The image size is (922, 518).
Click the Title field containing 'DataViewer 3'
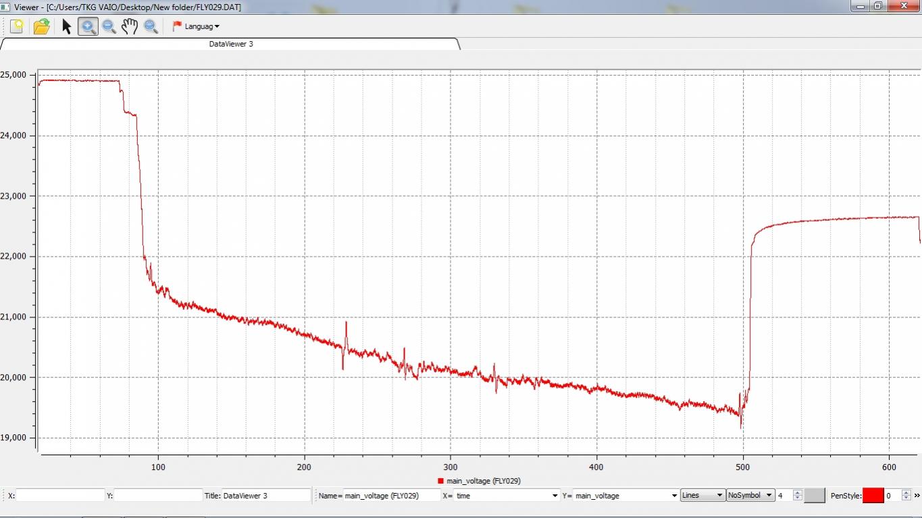coord(265,496)
